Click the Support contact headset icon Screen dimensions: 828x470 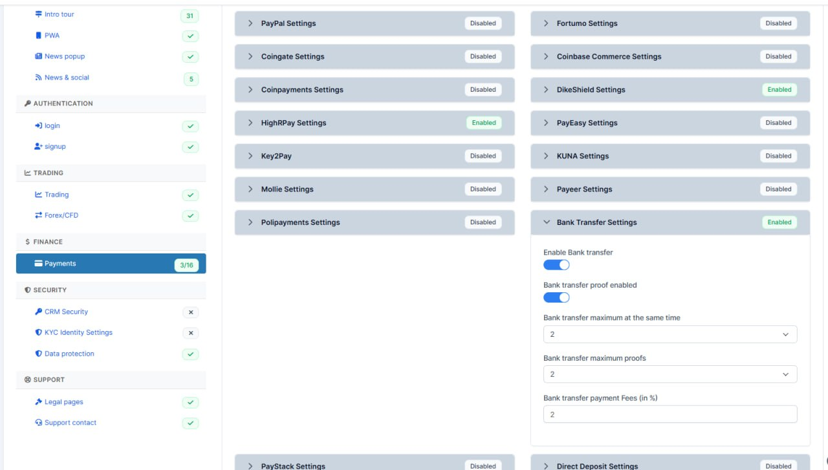point(38,423)
